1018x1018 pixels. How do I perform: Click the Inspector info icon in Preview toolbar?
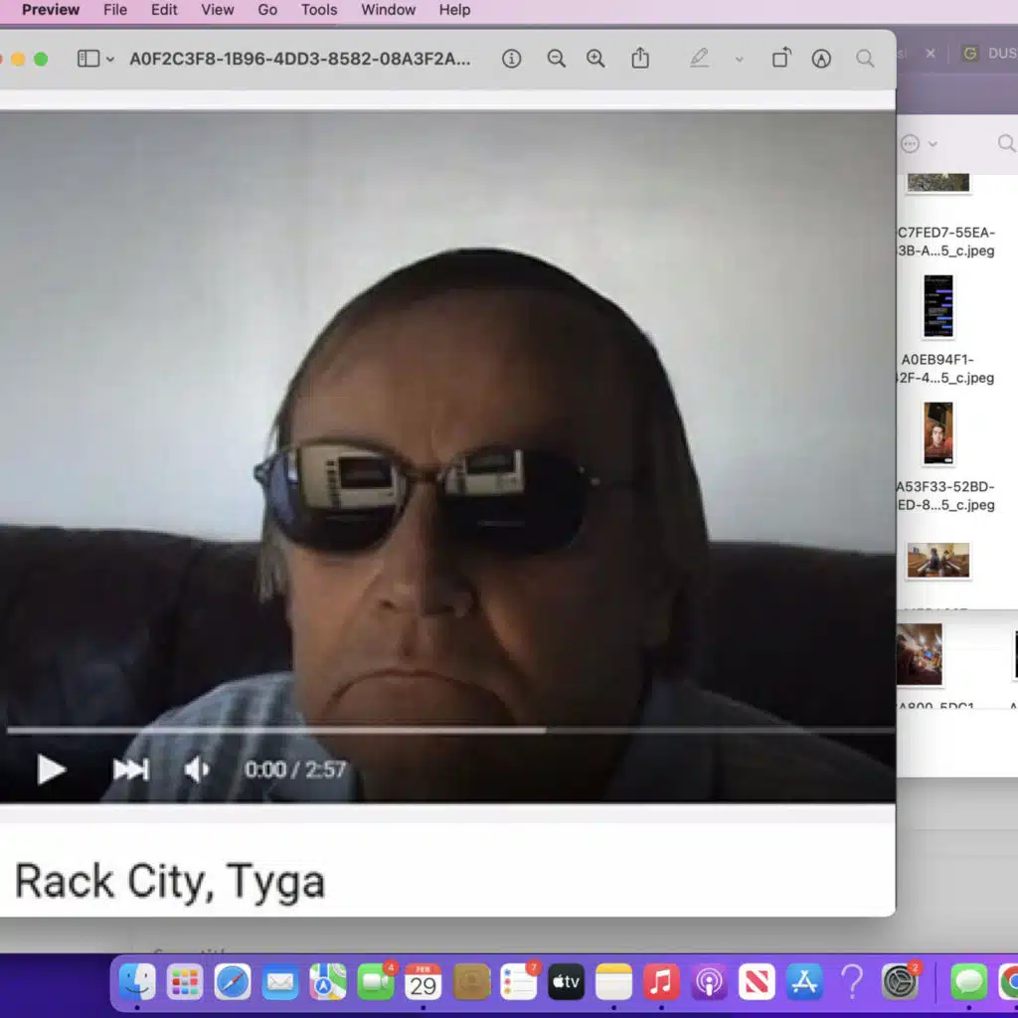pos(512,59)
